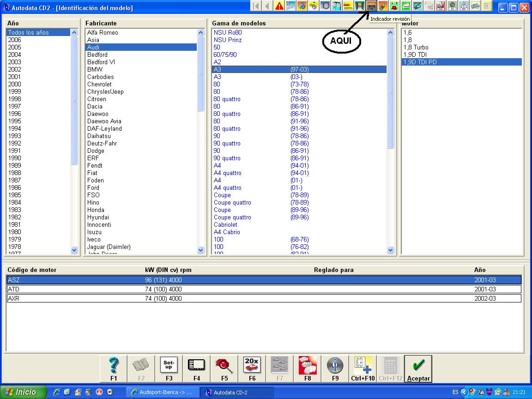532x399 pixels.
Task: Select the 1,8 Turbo engine
Action: point(461,47)
